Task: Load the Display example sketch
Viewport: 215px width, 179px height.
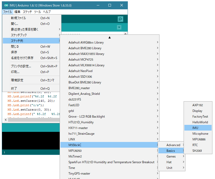Action: point(198,111)
